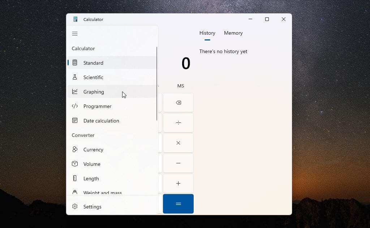This screenshot has width=370, height=228.
Task: Select the Standard calculator icon
Action: [75, 63]
